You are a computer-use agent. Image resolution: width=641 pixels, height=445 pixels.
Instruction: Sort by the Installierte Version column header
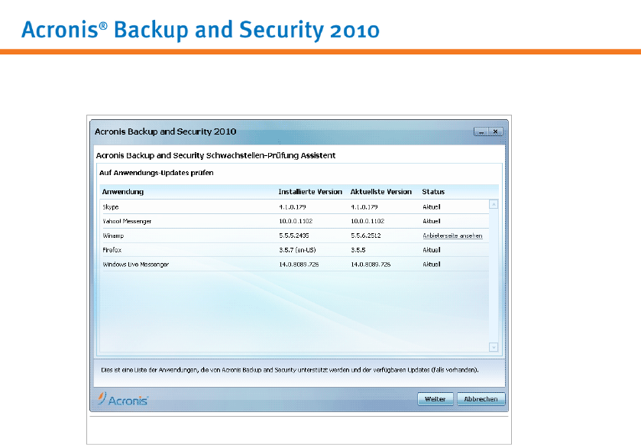pyautogui.click(x=310, y=191)
